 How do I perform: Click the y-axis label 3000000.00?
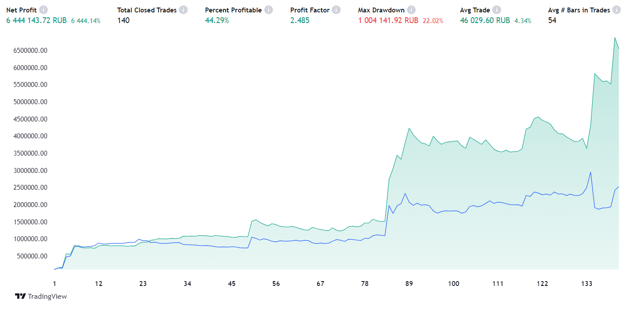tap(30, 171)
